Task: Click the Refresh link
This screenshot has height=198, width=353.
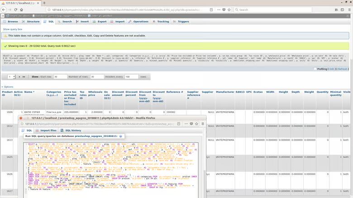Action: tap(343, 69)
